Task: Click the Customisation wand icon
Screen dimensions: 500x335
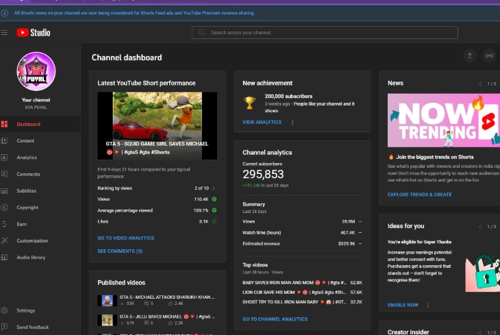Action: click(x=5, y=240)
